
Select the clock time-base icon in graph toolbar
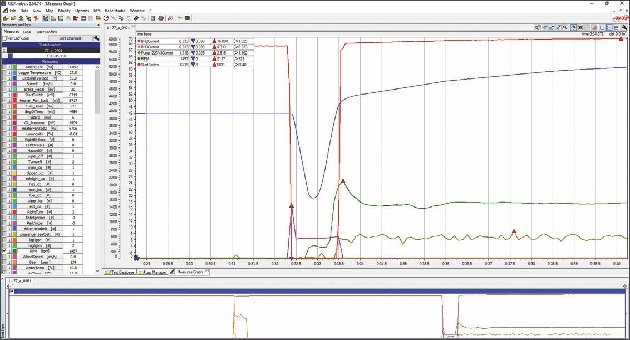point(573,27)
